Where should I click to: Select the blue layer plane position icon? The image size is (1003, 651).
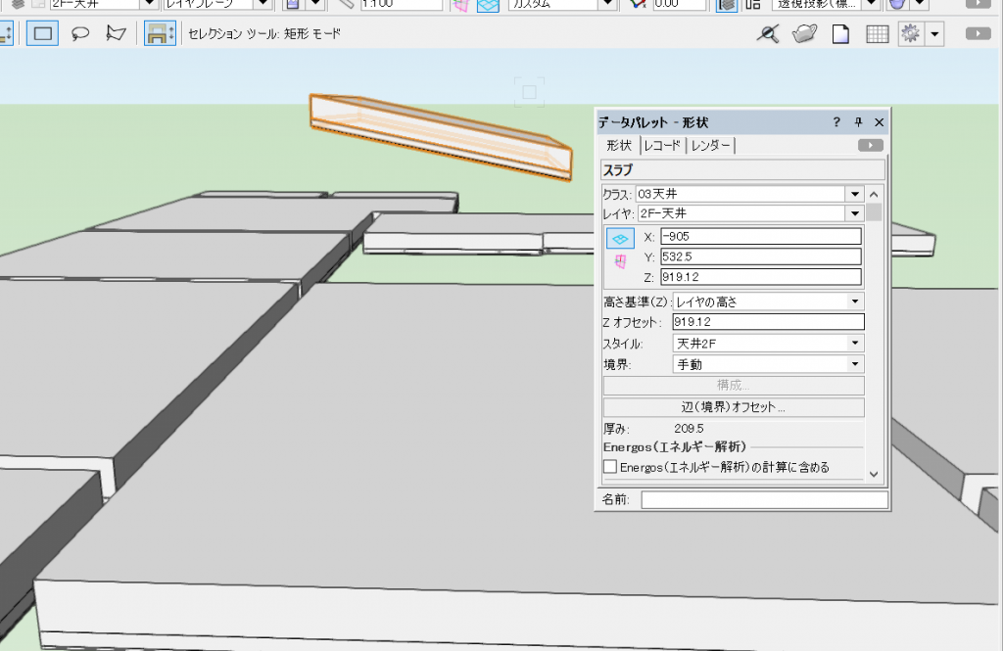[620, 239]
